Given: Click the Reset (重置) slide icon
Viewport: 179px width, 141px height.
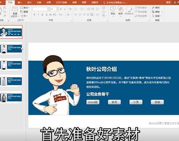Looking at the screenshot, I should point(22,12).
